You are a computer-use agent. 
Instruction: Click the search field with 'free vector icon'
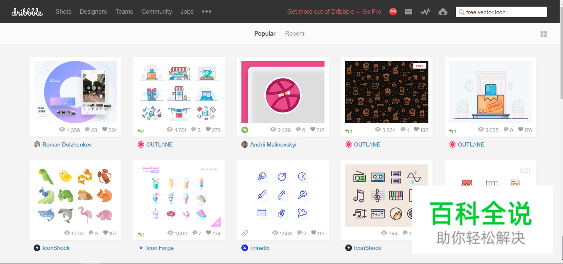point(504,12)
